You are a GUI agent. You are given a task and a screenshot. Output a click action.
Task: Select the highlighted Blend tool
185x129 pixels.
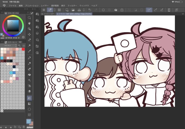click(x=29, y=98)
